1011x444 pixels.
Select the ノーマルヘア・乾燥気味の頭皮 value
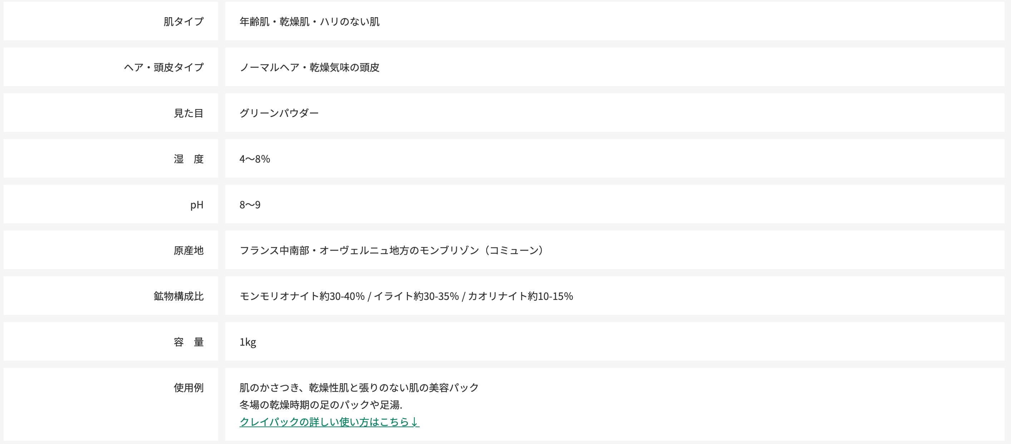(309, 68)
